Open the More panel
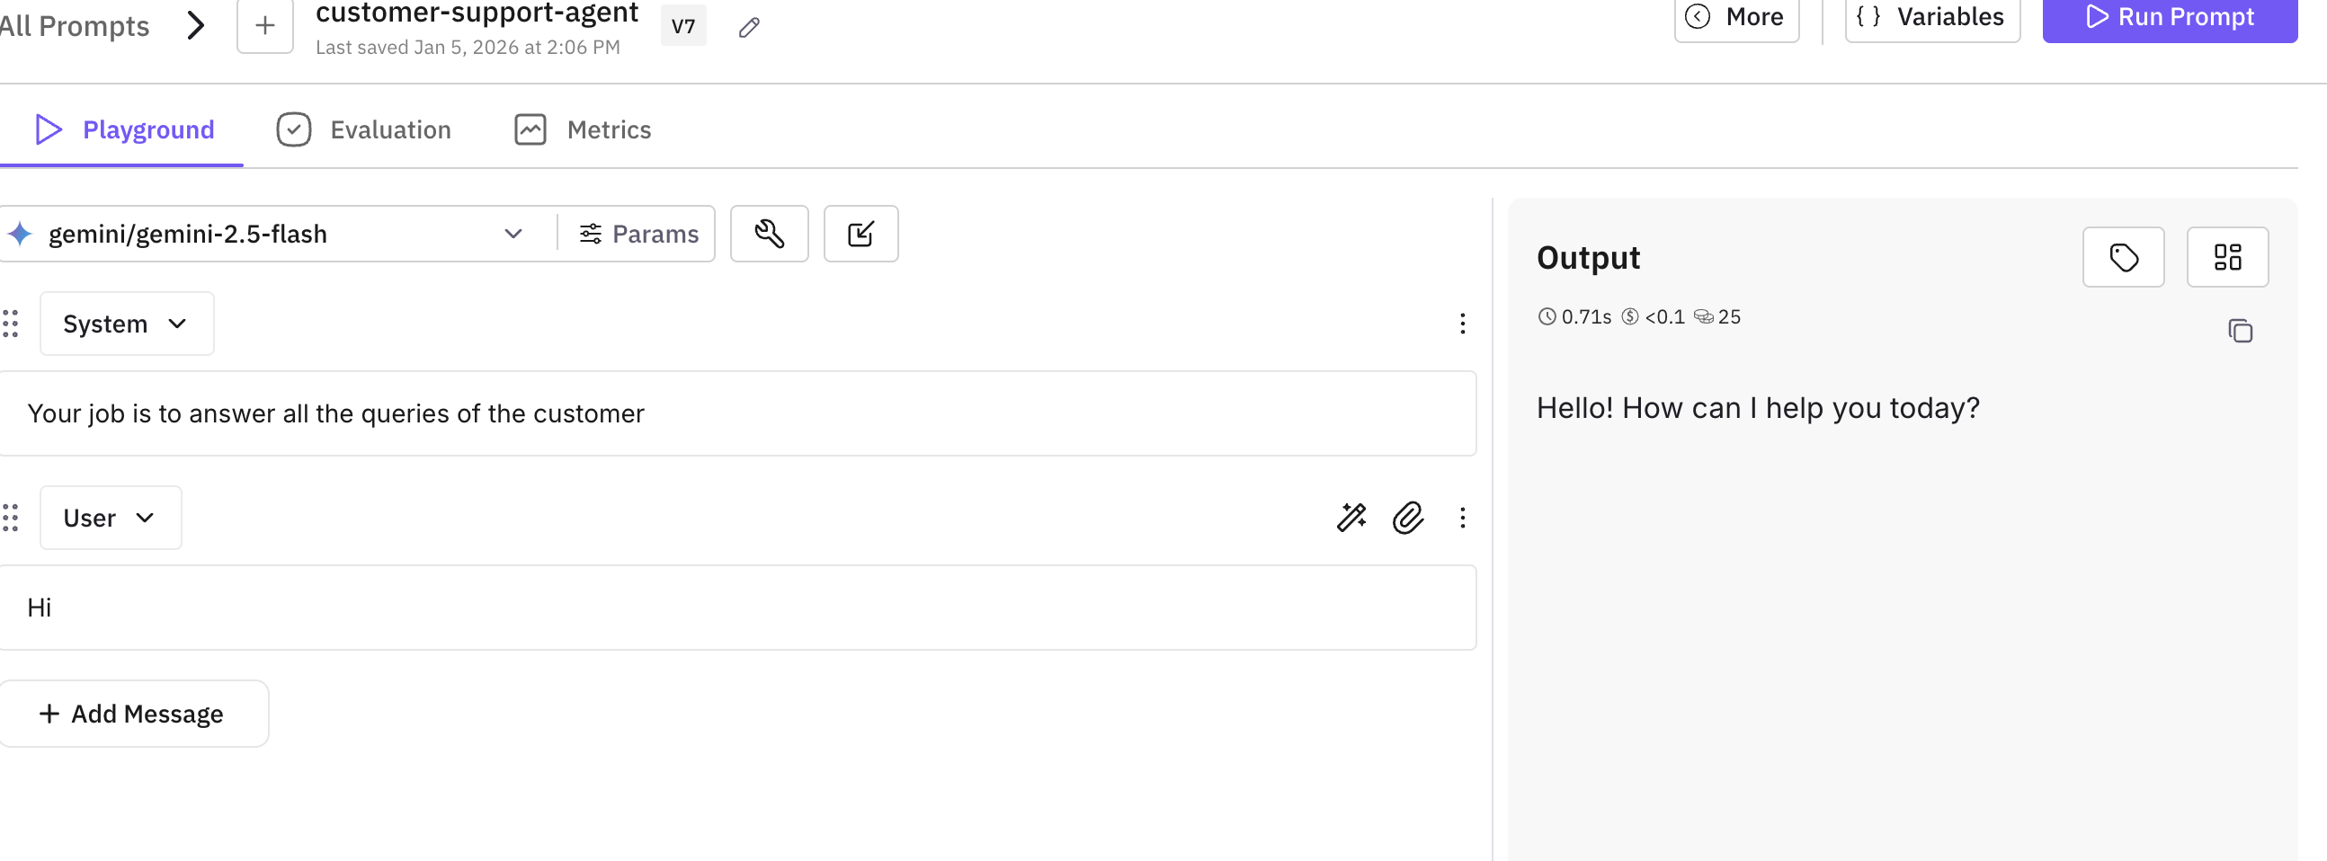Screen dimensions: 2327x861 click(x=1736, y=18)
